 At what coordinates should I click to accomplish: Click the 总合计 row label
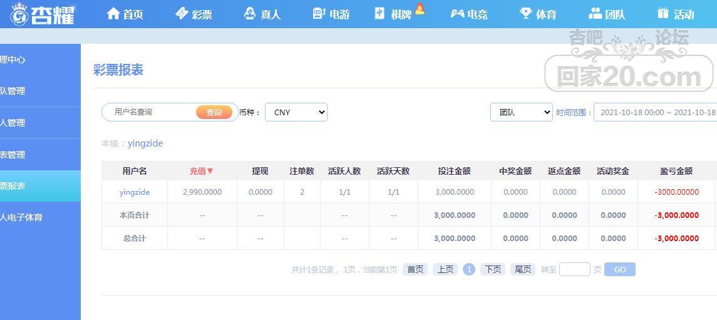[x=135, y=238]
